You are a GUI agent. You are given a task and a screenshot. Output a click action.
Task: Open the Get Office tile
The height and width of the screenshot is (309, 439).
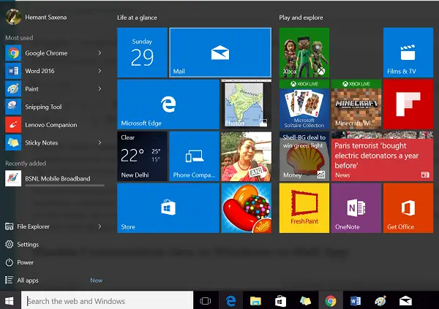[408, 208]
